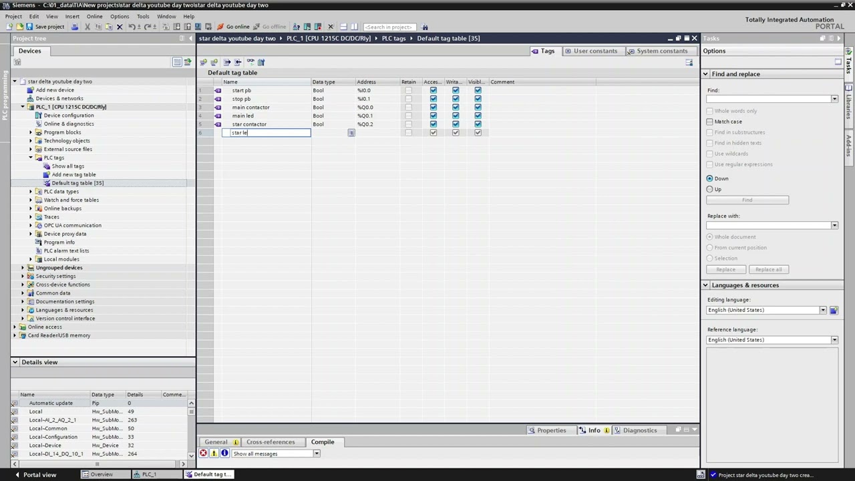Toggle Retain checkbox for main led
855x481 pixels.
pos(408,116)
